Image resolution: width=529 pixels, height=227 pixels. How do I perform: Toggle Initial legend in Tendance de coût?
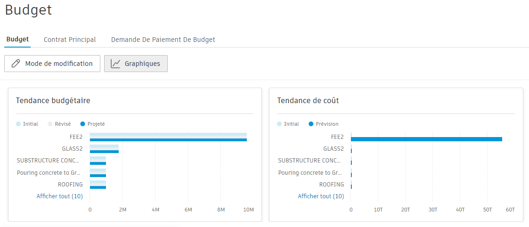point(288,124)
